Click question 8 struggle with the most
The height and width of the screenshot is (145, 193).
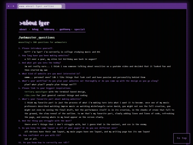click(45, 121)
